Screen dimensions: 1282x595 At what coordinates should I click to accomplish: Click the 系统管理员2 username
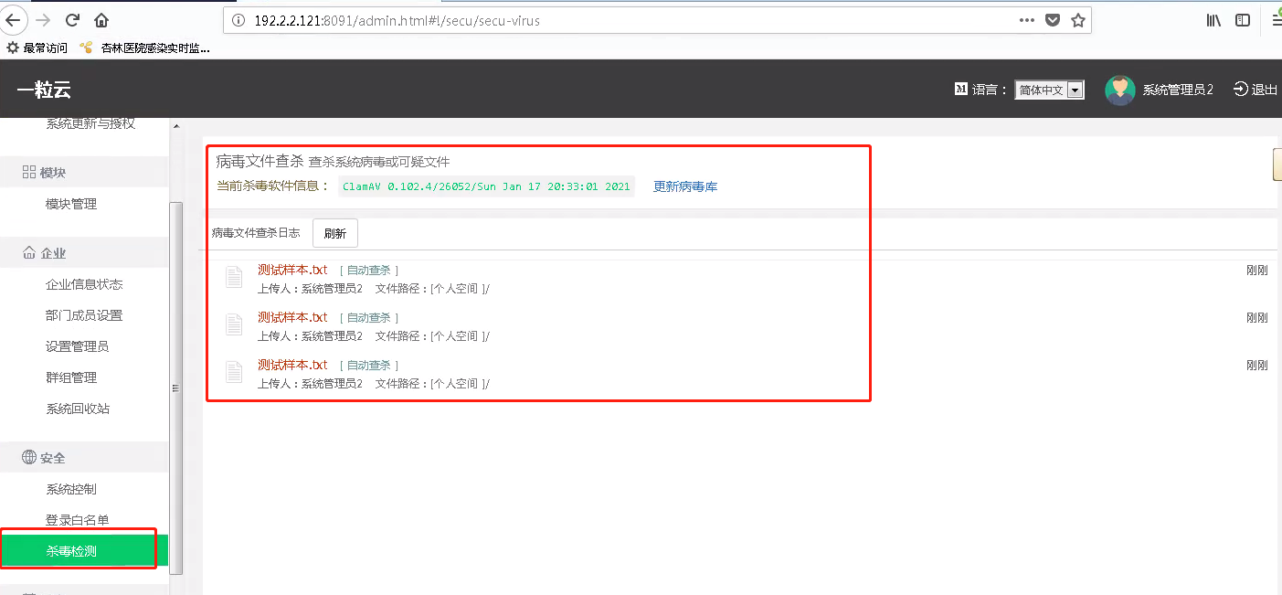[1178, 90]
